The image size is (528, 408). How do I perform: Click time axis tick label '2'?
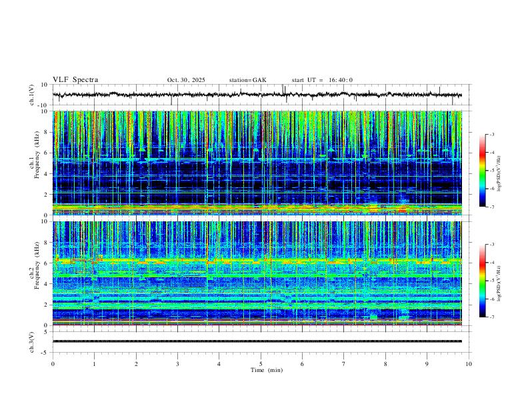[x=136, y=364]
